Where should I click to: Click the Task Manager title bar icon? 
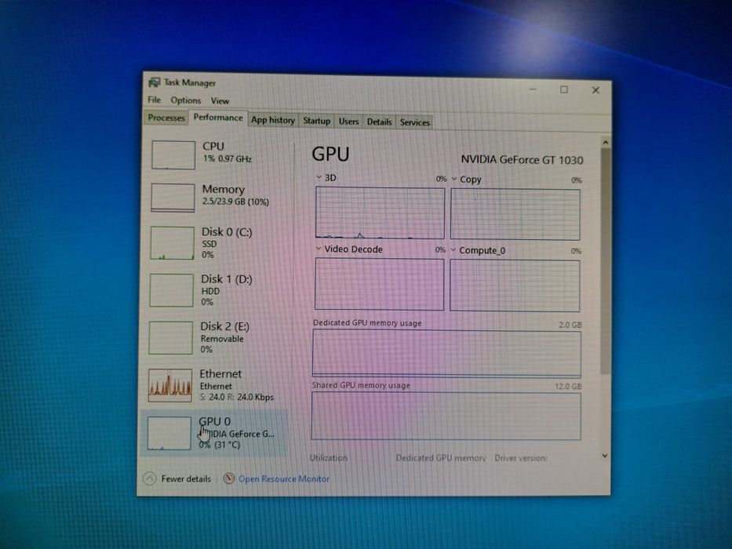tap(154, 82)
